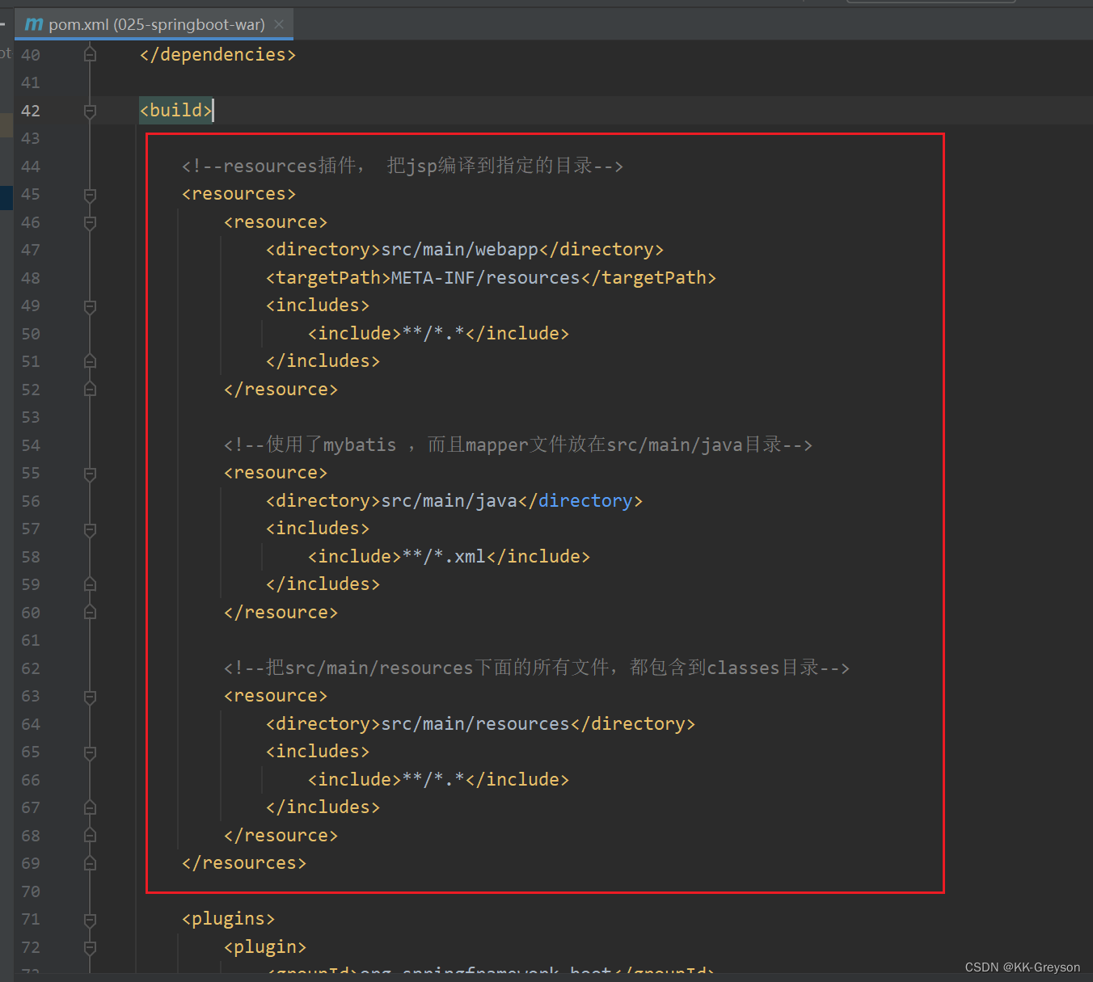Click the fold end marker at line 60
The image size is (1093, 982).
[x=90, y=613]
